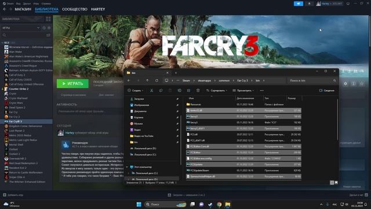Switch to the БИБЛИОТЕКА tab in Steam
371x209 pixels.
click(46, 9)
